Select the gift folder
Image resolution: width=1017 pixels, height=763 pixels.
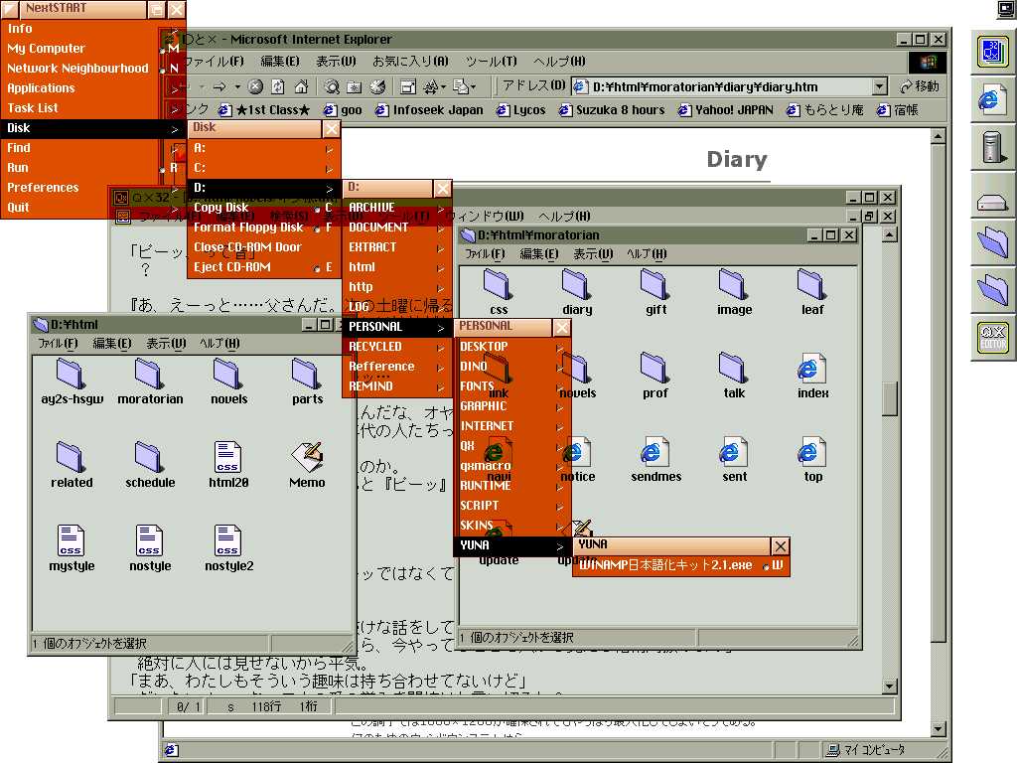click(655, 293)
